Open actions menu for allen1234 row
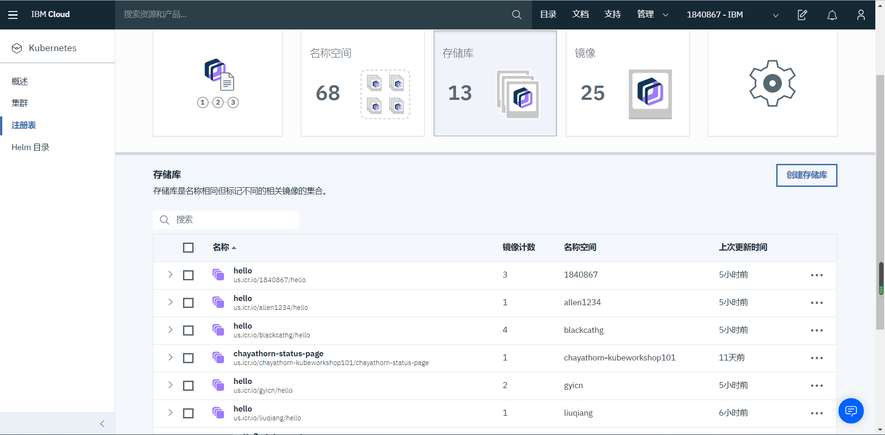The image size is (885, 435). (x=817, y=303)
